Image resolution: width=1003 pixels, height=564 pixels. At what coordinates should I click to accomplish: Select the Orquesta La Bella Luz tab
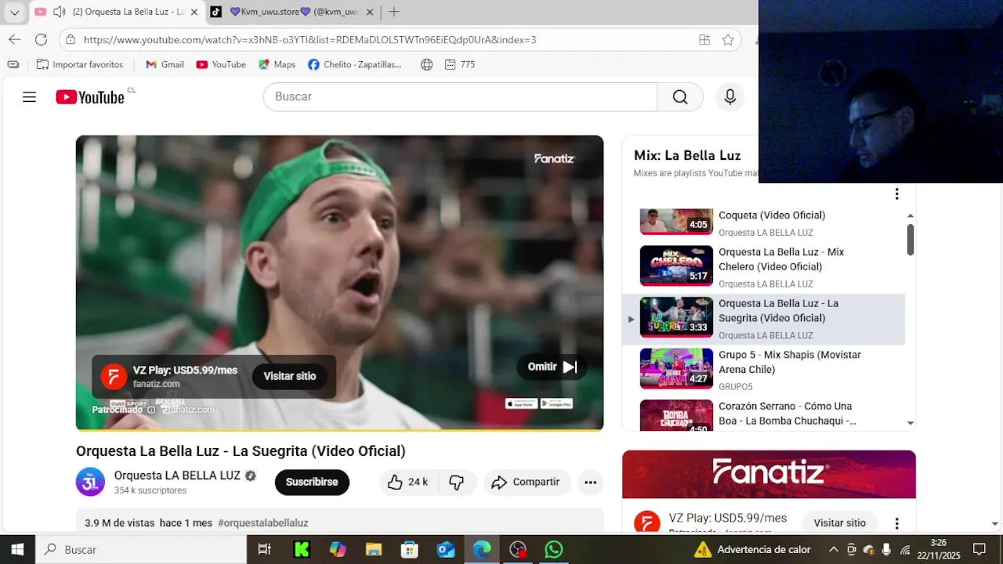click(x=116, y=12)
